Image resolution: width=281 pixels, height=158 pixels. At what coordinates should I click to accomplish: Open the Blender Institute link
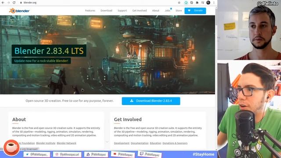click(x=46, y=143)
